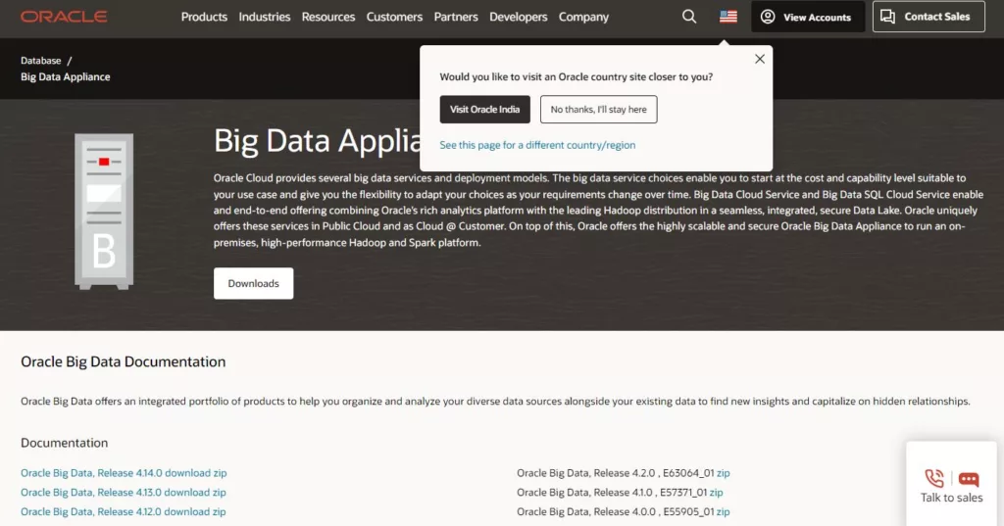Viewport: 1004px width, 526px height.
Task: Click the chat bubble icon in Talk to sales
Action: pyautogui.click(x=968, y=479)
